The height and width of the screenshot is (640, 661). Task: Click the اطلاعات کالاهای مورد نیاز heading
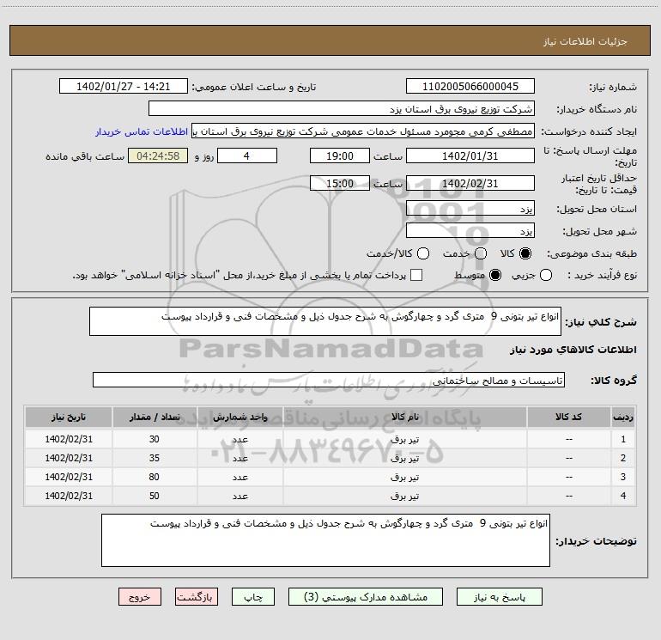[x=573, y=350]
